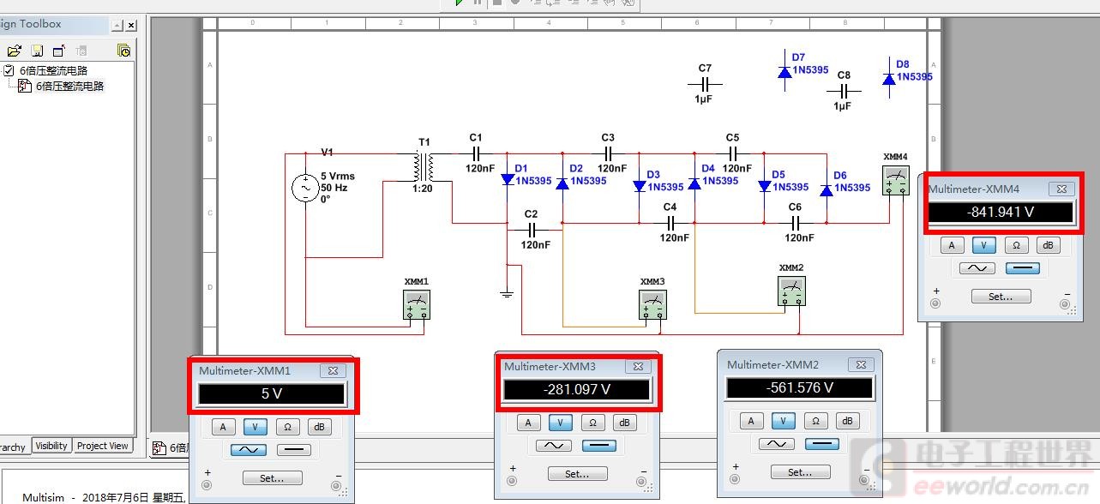Select diode D4 on the schematic

point(694,183)
